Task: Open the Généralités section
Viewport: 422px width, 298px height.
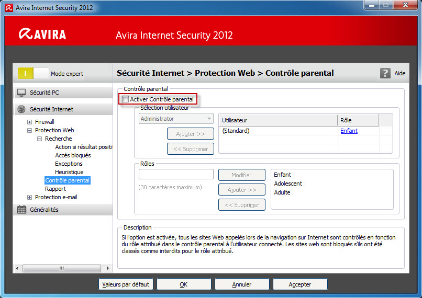Action: point(63,210)
